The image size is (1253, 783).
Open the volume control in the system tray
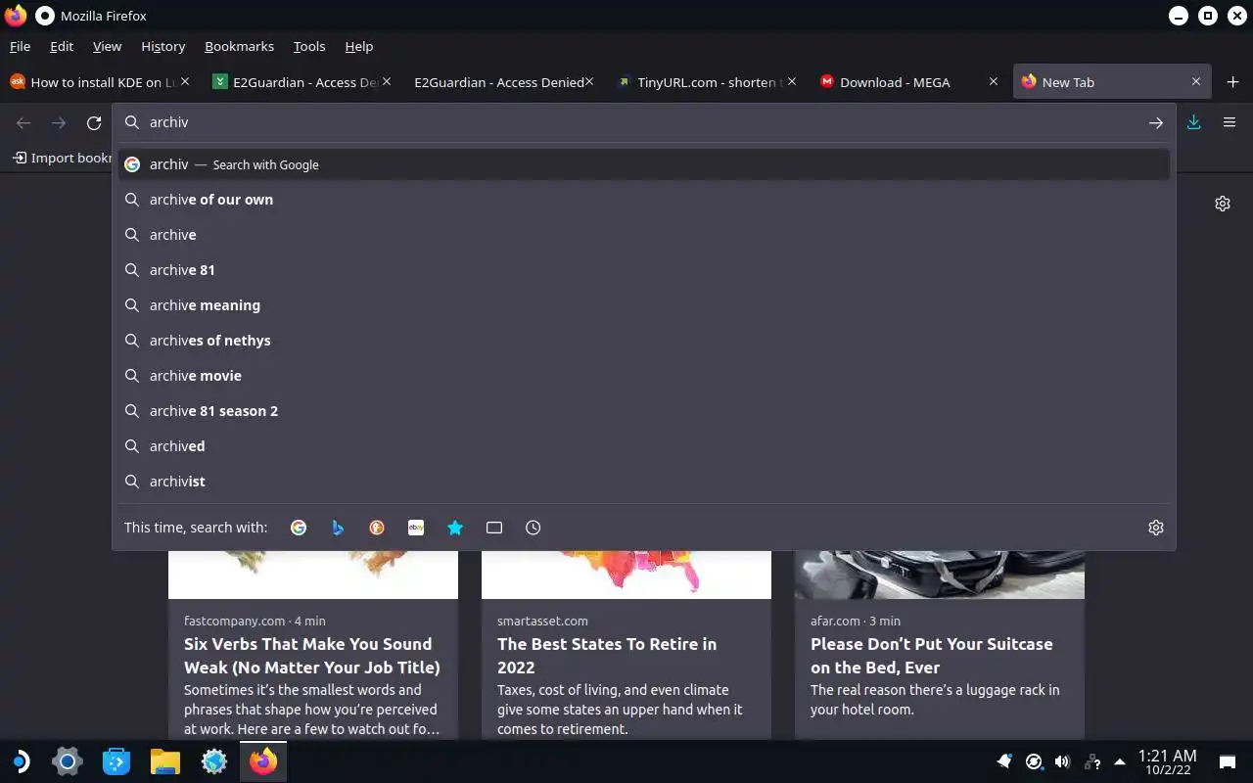[1062, 761]
